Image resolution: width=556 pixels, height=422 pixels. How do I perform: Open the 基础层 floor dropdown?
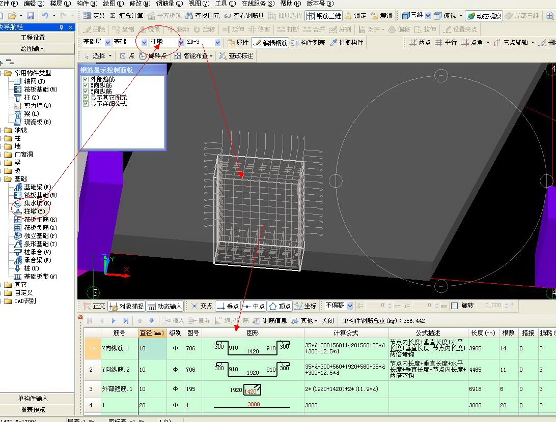pos(107,43)
